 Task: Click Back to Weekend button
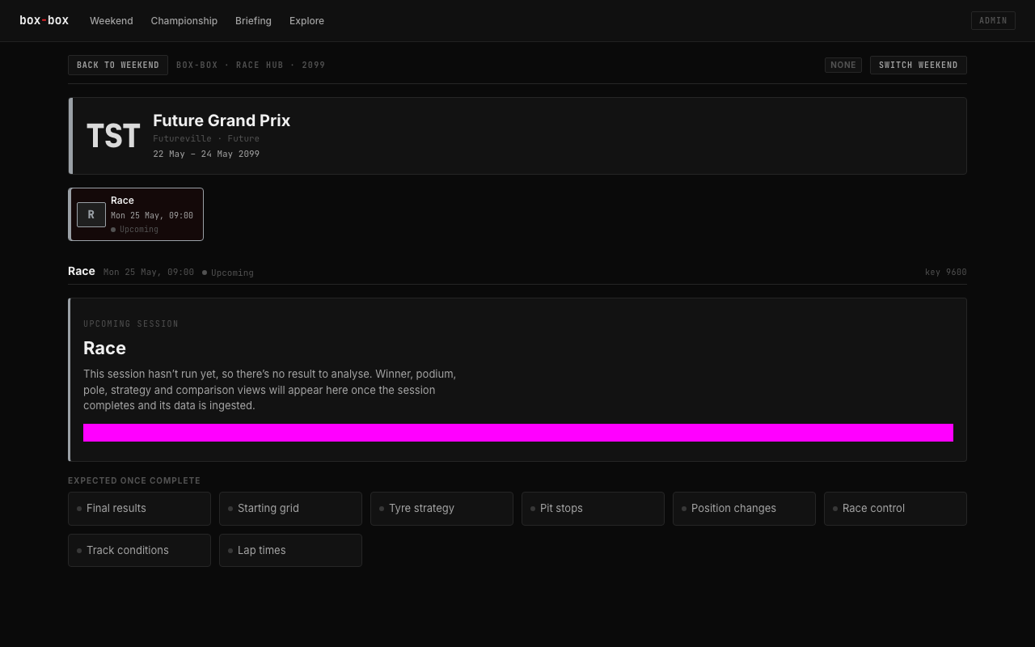[x=118, y=65]
